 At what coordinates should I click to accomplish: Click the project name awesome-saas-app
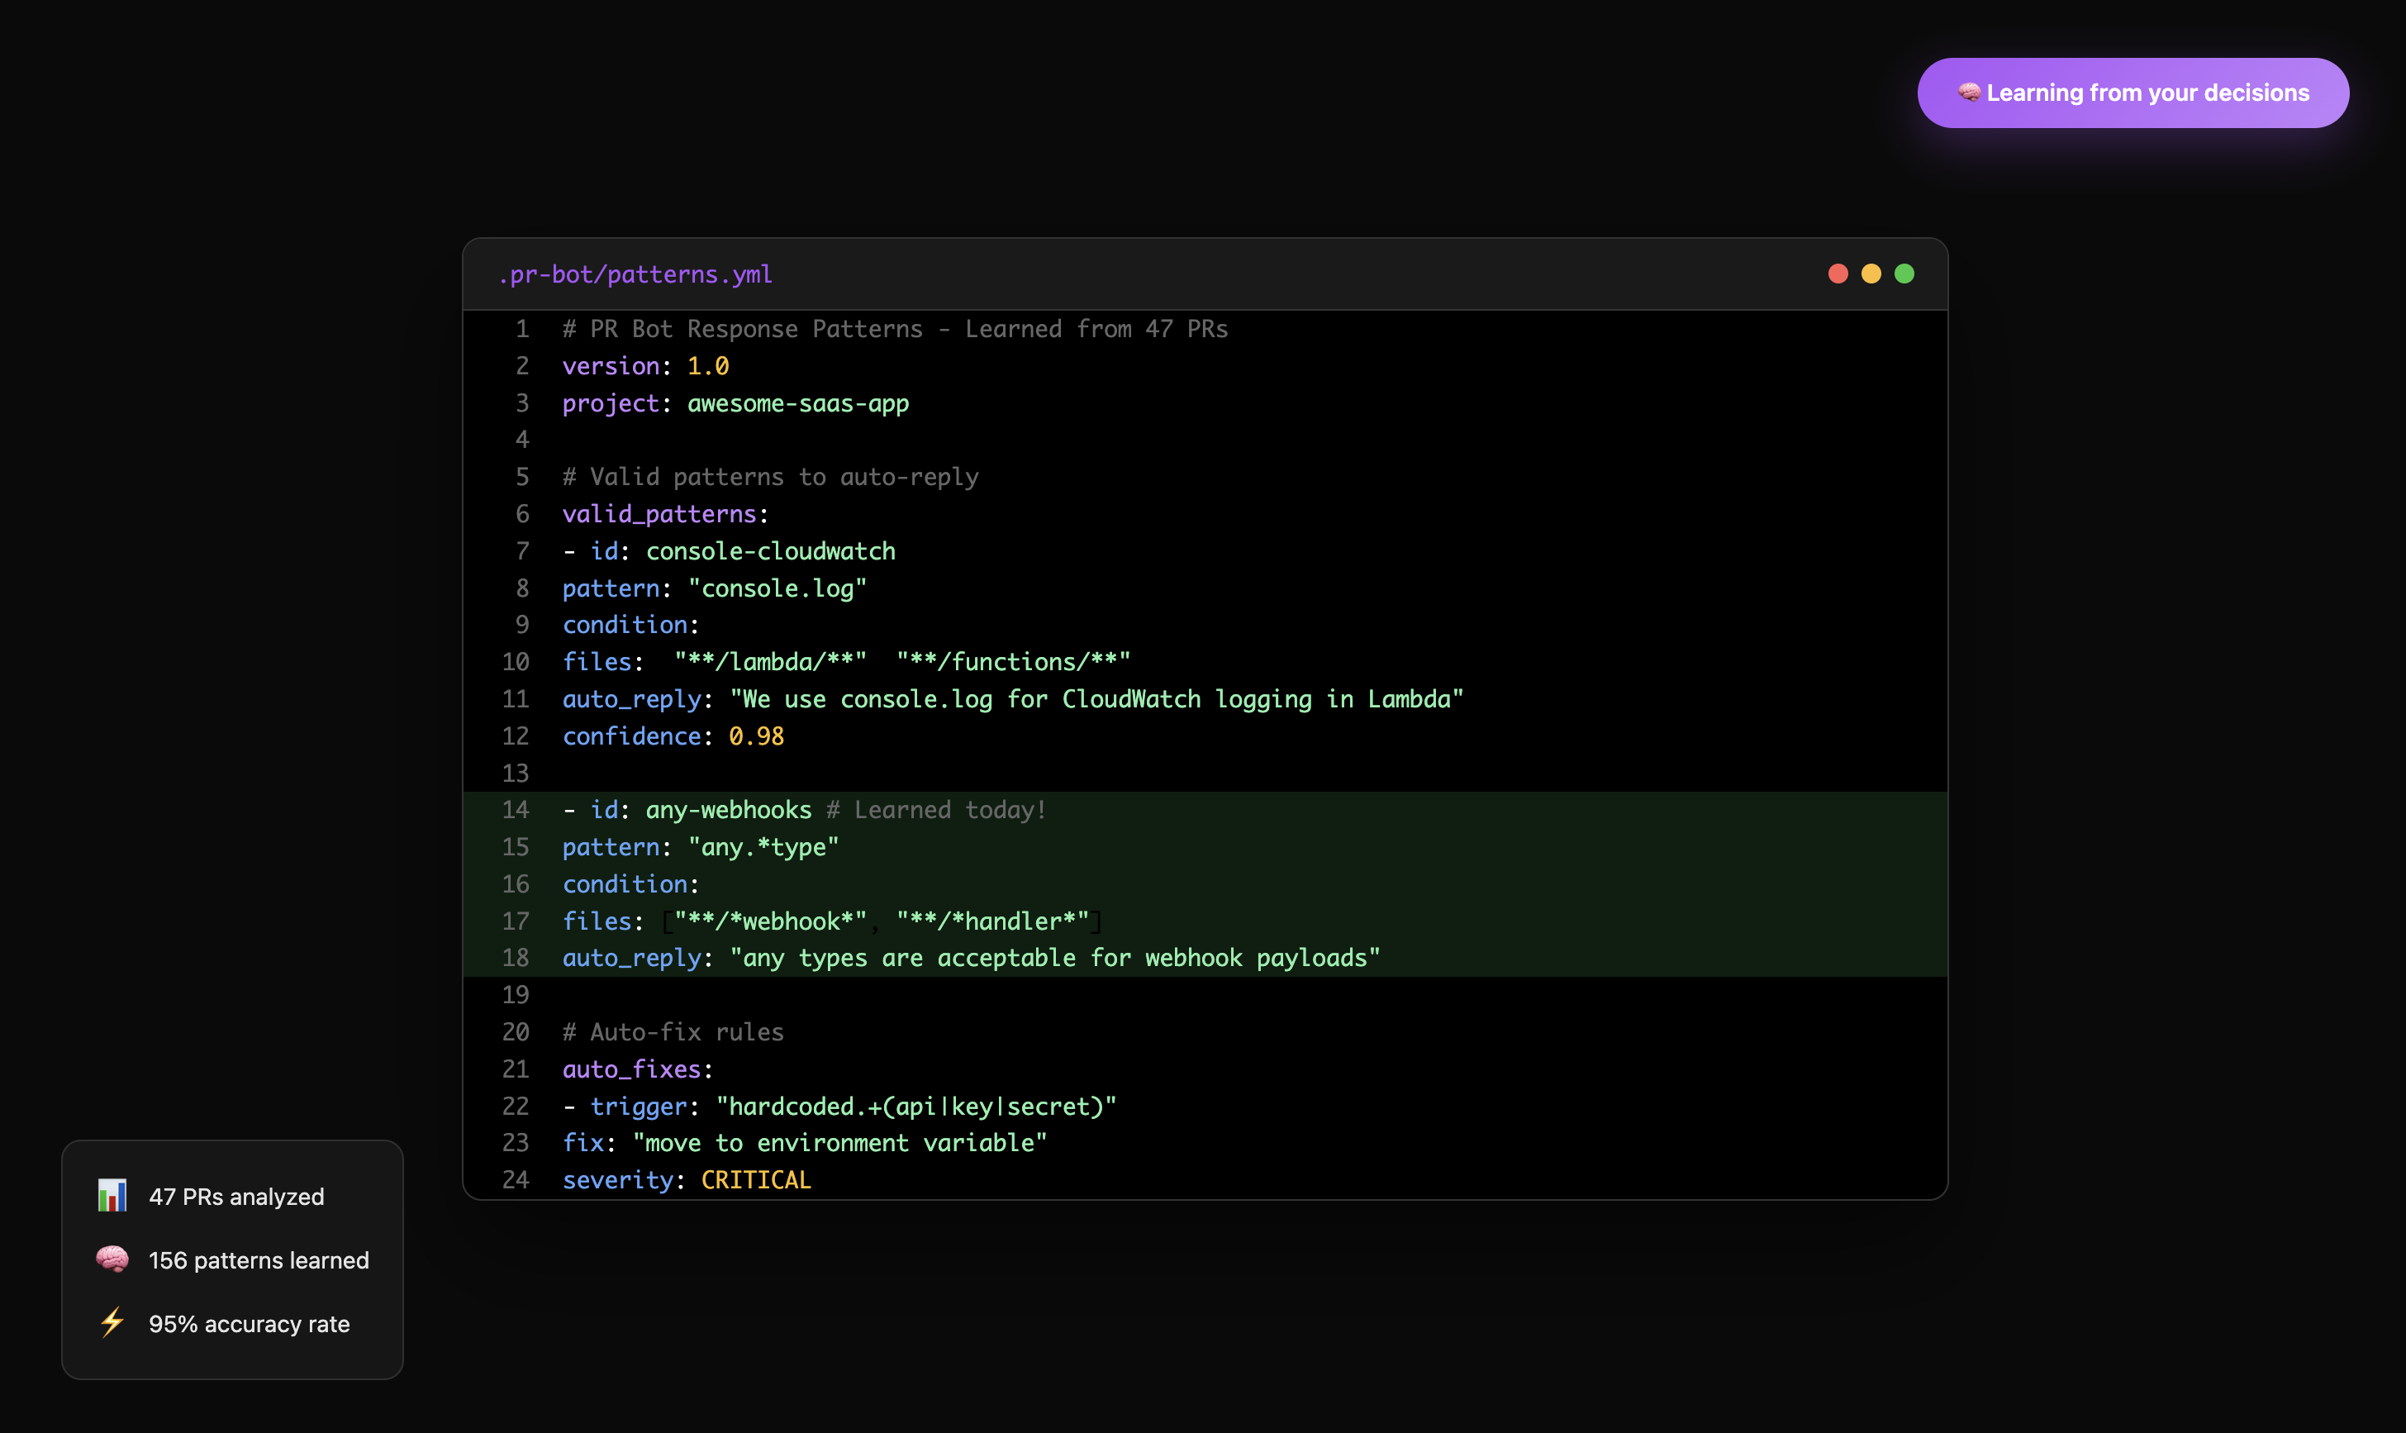point(797,403)
